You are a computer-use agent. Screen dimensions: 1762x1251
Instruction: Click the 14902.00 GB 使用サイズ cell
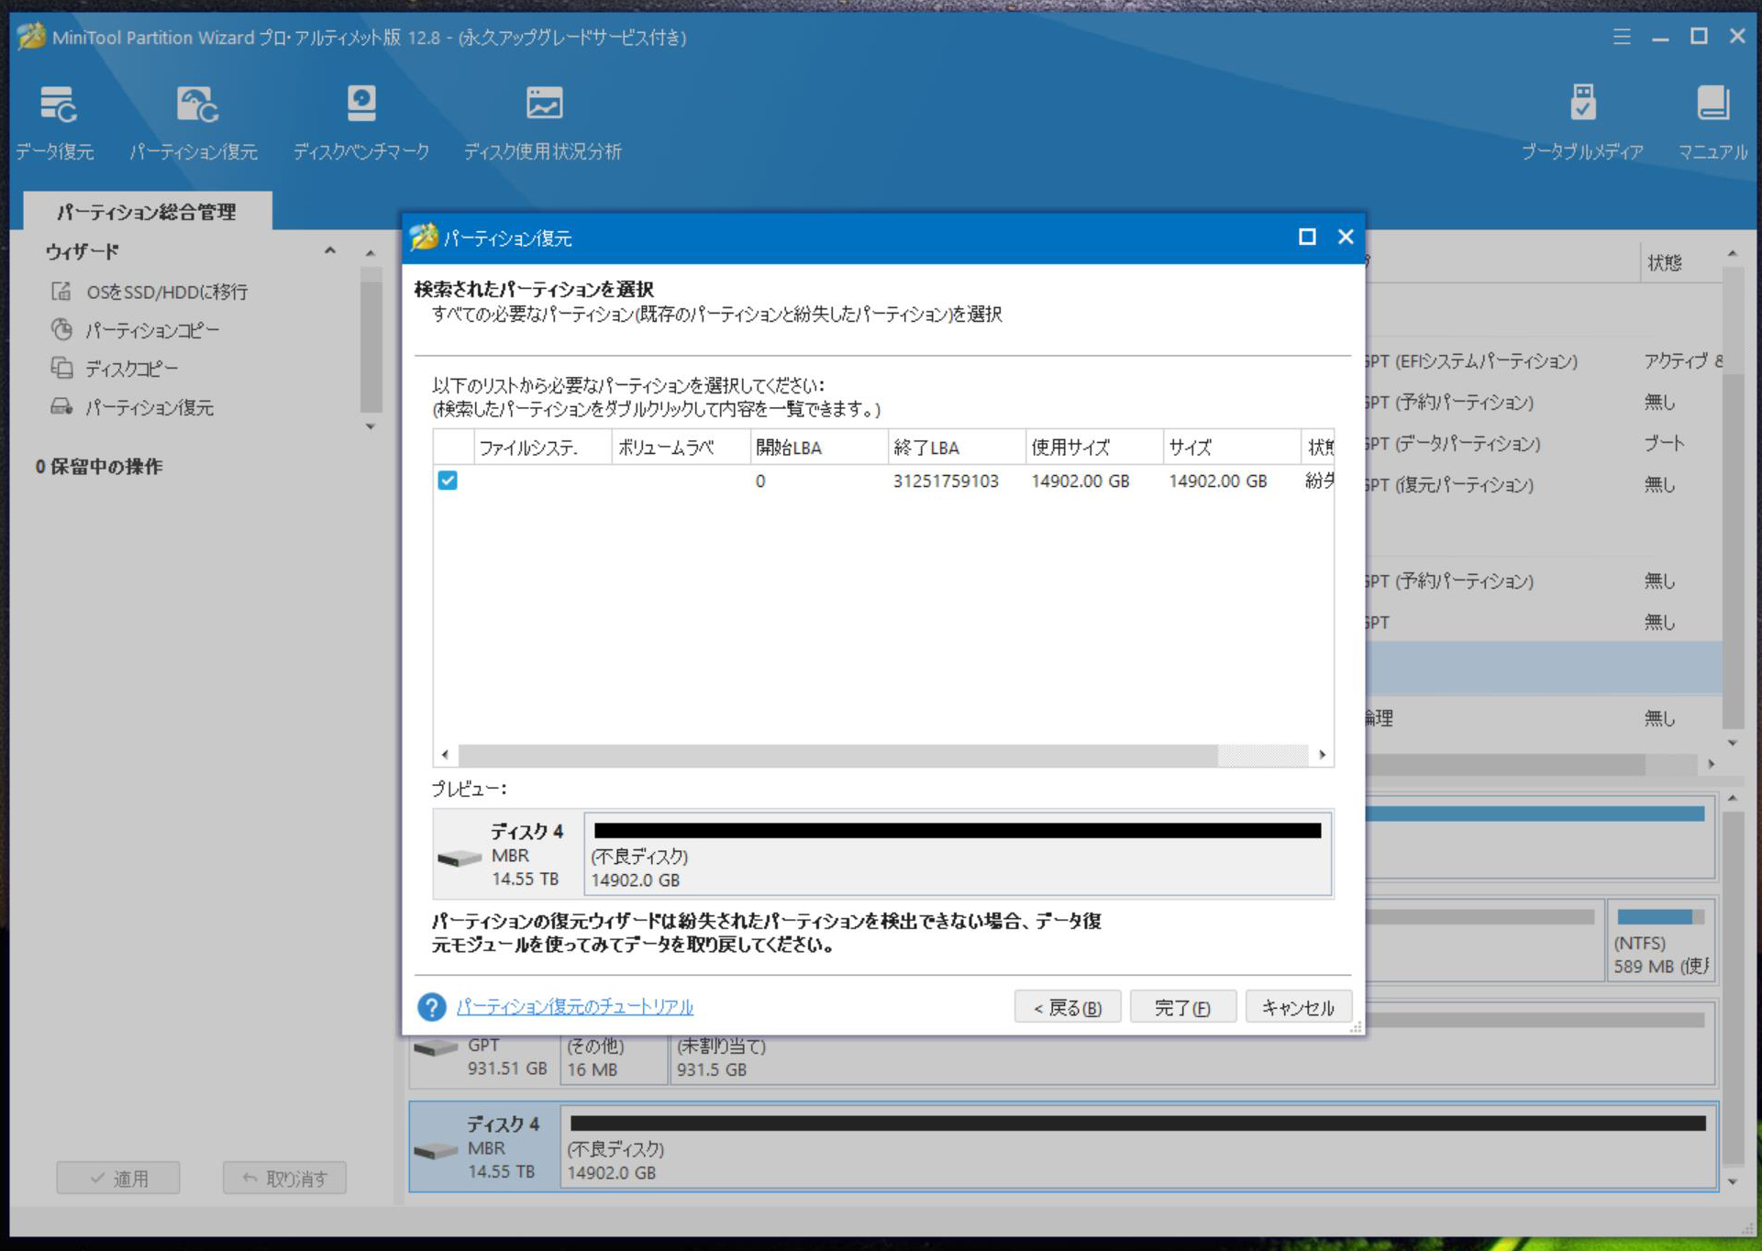coord(1080,481)
